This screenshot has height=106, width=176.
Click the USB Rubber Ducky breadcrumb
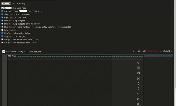tap(15, 52)
